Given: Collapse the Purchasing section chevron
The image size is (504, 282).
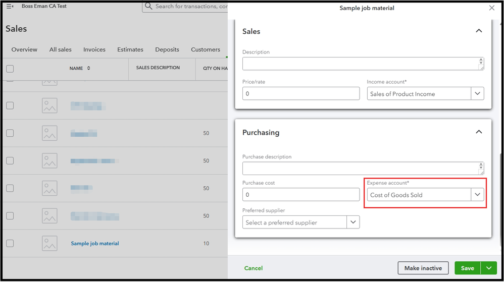Looking at the screenshot, I should pos(479,132).
